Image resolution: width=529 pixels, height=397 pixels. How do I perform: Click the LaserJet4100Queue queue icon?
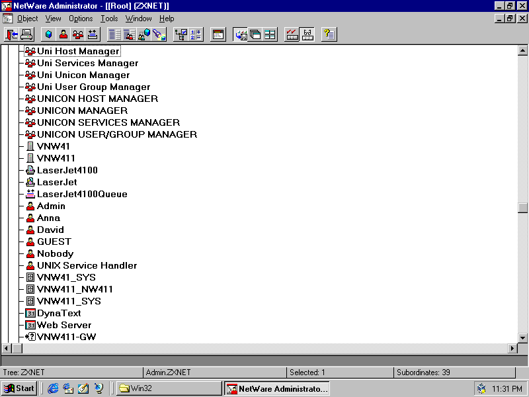point(30,194)
